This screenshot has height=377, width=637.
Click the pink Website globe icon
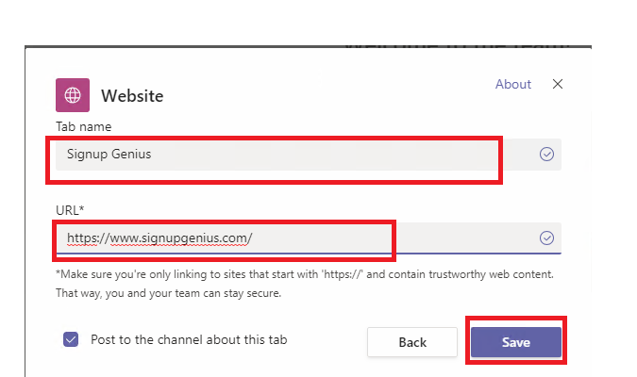[73, 95]
